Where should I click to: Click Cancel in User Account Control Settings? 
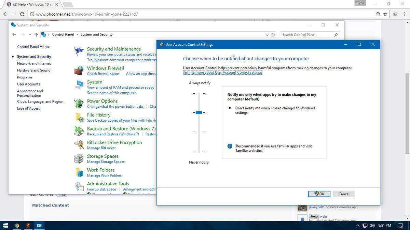344,194
